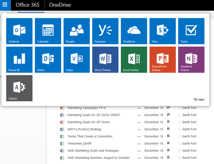Open the OneDrive tile in launcher
214x164 pixels.
pyautogui.click(x=134, y=31)
